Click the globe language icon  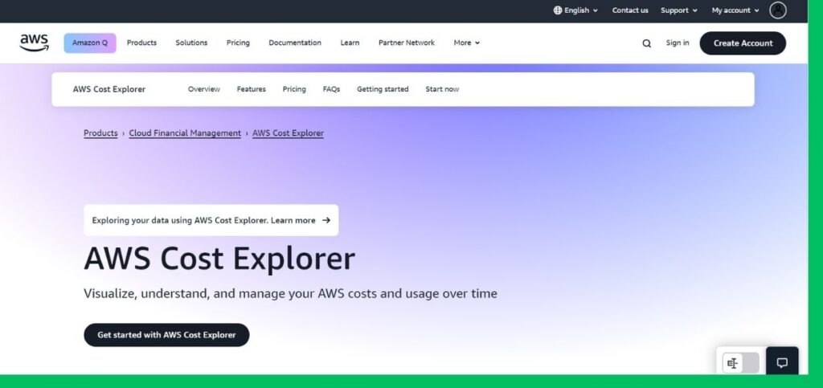click(558, 10)
